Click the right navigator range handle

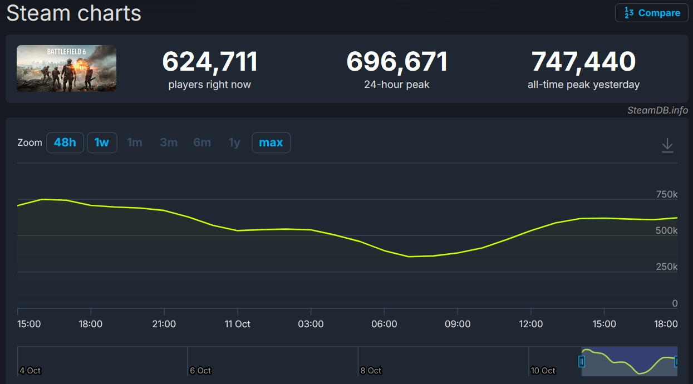pyautogui.click(x=676, y=362)
